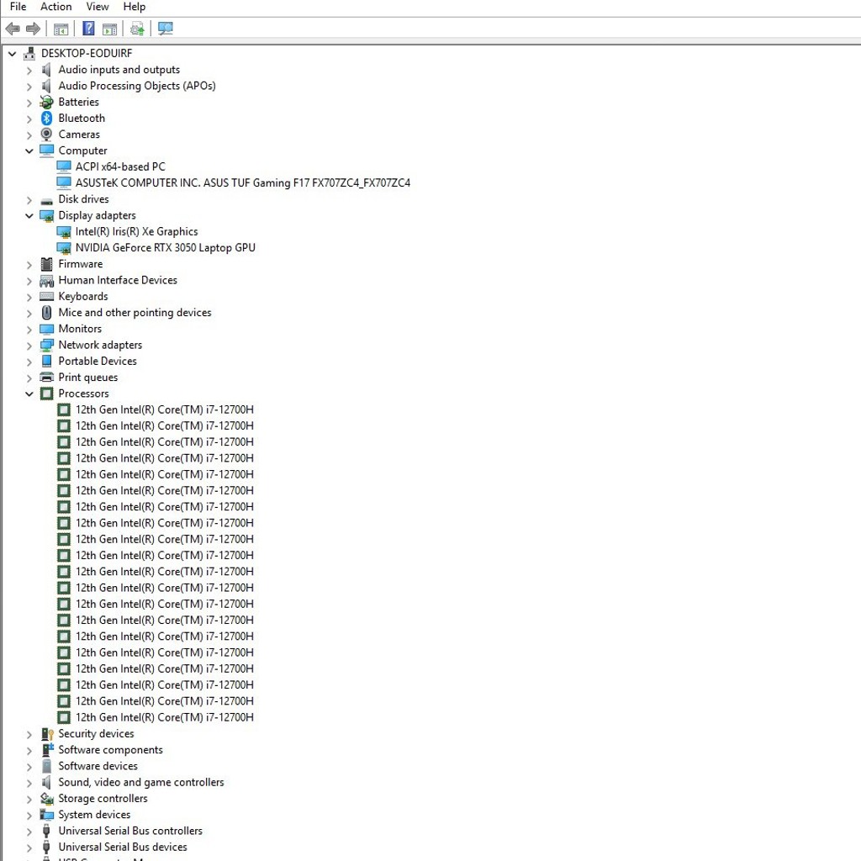Expand Sound, video and game controllers
This screenshot has height=861, width=861.
pos(29,783)
